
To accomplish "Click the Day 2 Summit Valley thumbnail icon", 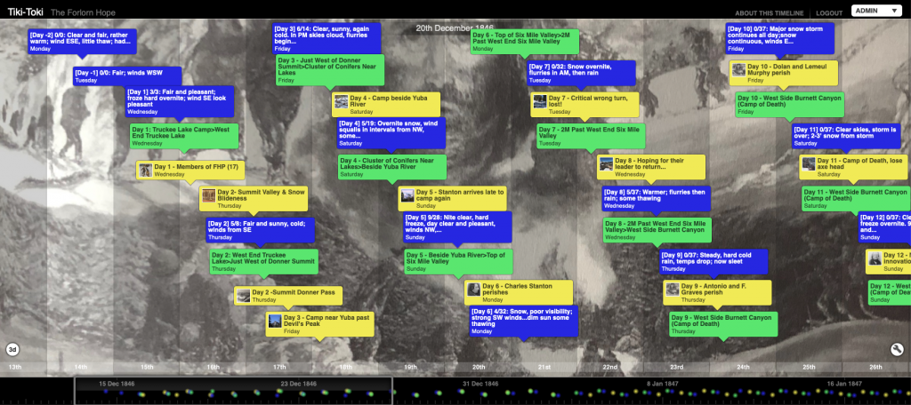I will (x=208, y=196).
